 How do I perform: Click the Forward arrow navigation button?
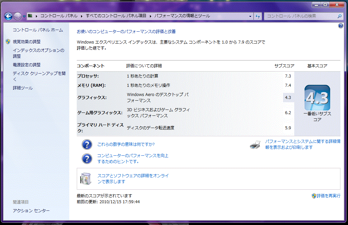tap(17, 16)
